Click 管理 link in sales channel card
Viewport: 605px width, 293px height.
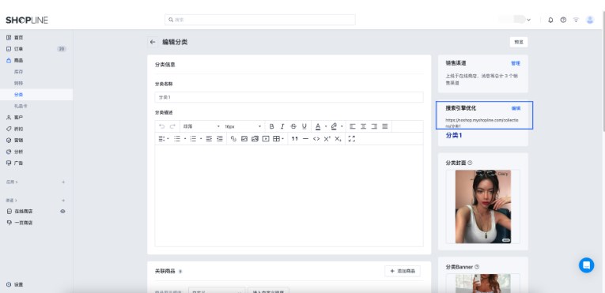coord(516,63)
